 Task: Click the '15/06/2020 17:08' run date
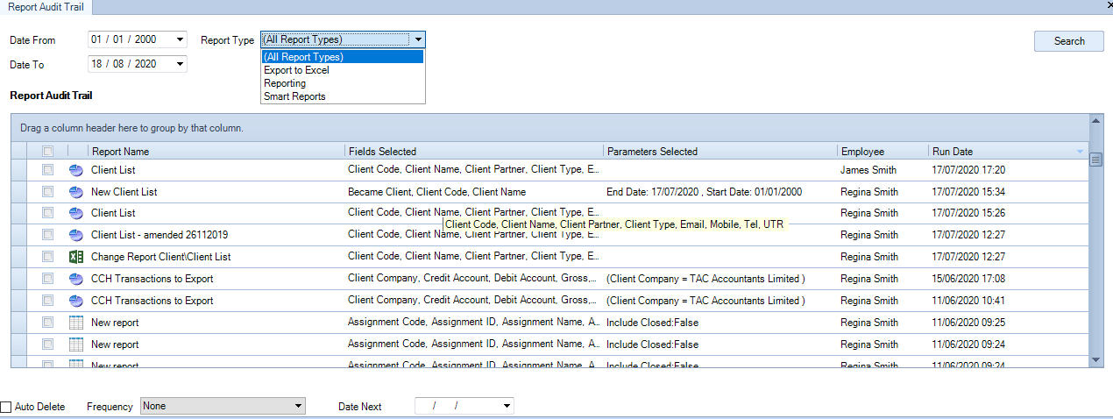click(968, 279)
